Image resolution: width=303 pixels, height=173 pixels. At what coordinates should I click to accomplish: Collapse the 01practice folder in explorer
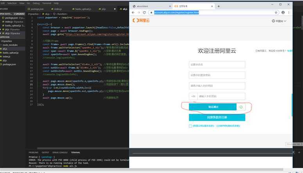tap(13, 41)
